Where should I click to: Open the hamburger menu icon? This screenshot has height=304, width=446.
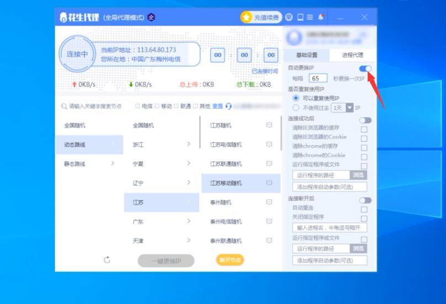click(310, 17)
